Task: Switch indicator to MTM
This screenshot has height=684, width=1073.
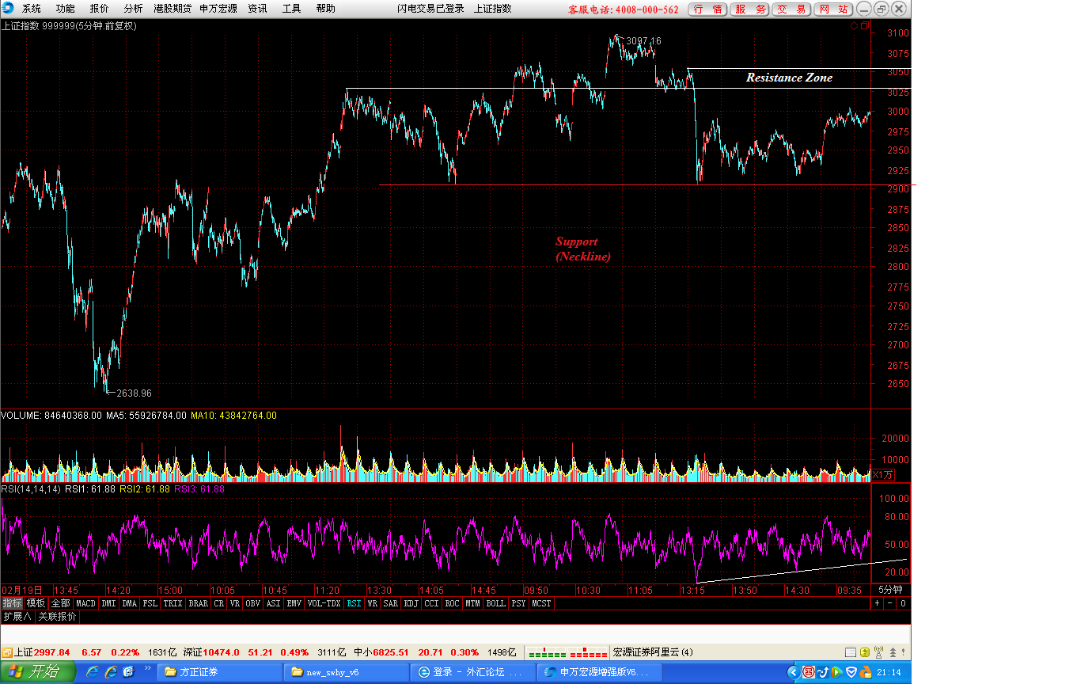Action: 473,603
